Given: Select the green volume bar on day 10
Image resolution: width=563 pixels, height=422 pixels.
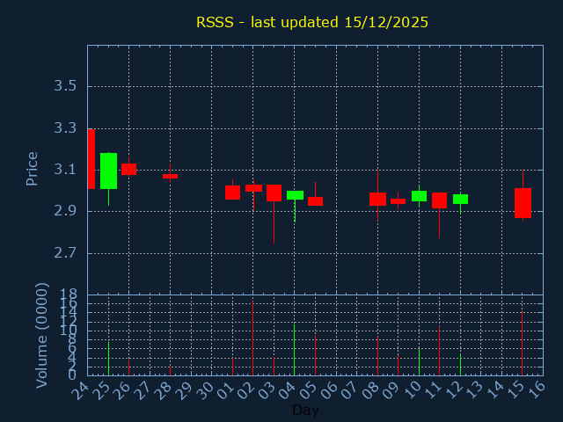Looking at the screenshot, I should tap(419, 361).
